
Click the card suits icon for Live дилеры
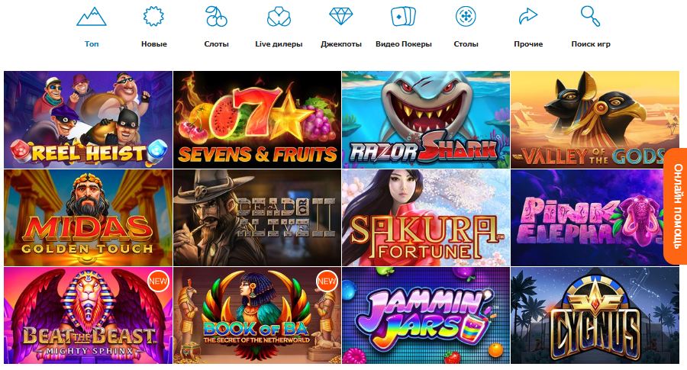pos(279,17)
